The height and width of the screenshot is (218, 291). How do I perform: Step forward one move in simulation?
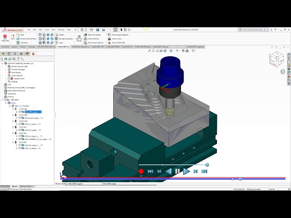pyautogui.click(x=196, y=172)
